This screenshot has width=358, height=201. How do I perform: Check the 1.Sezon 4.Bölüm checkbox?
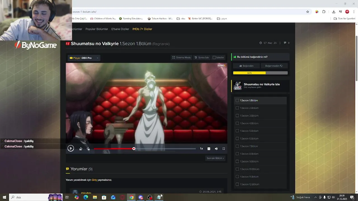[x=237, y=123]
